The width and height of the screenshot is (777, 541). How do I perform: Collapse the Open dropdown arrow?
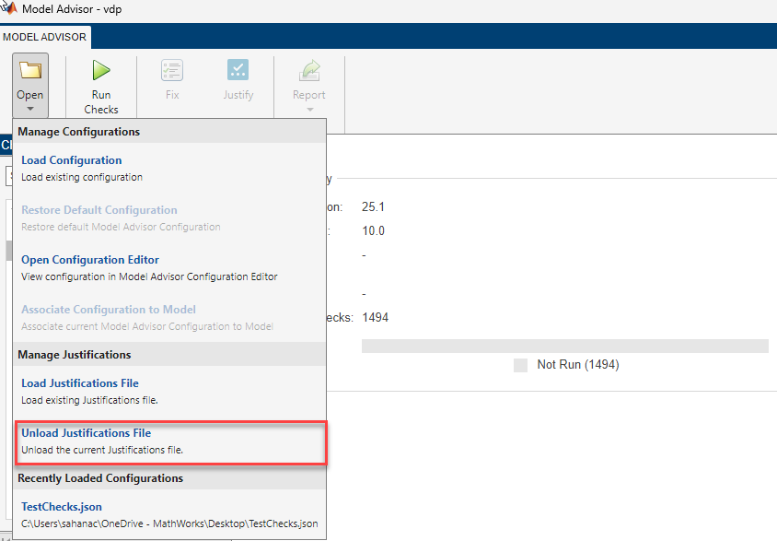pyautogui.click(x=29, y=109)
